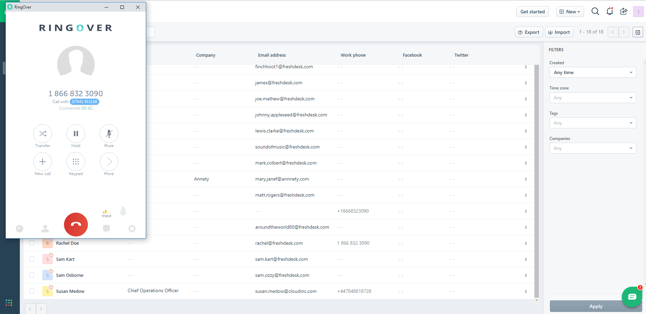The height and width of the screenshot is (314, 646).
Task: Click the Export button
Action: coord(529,32)
